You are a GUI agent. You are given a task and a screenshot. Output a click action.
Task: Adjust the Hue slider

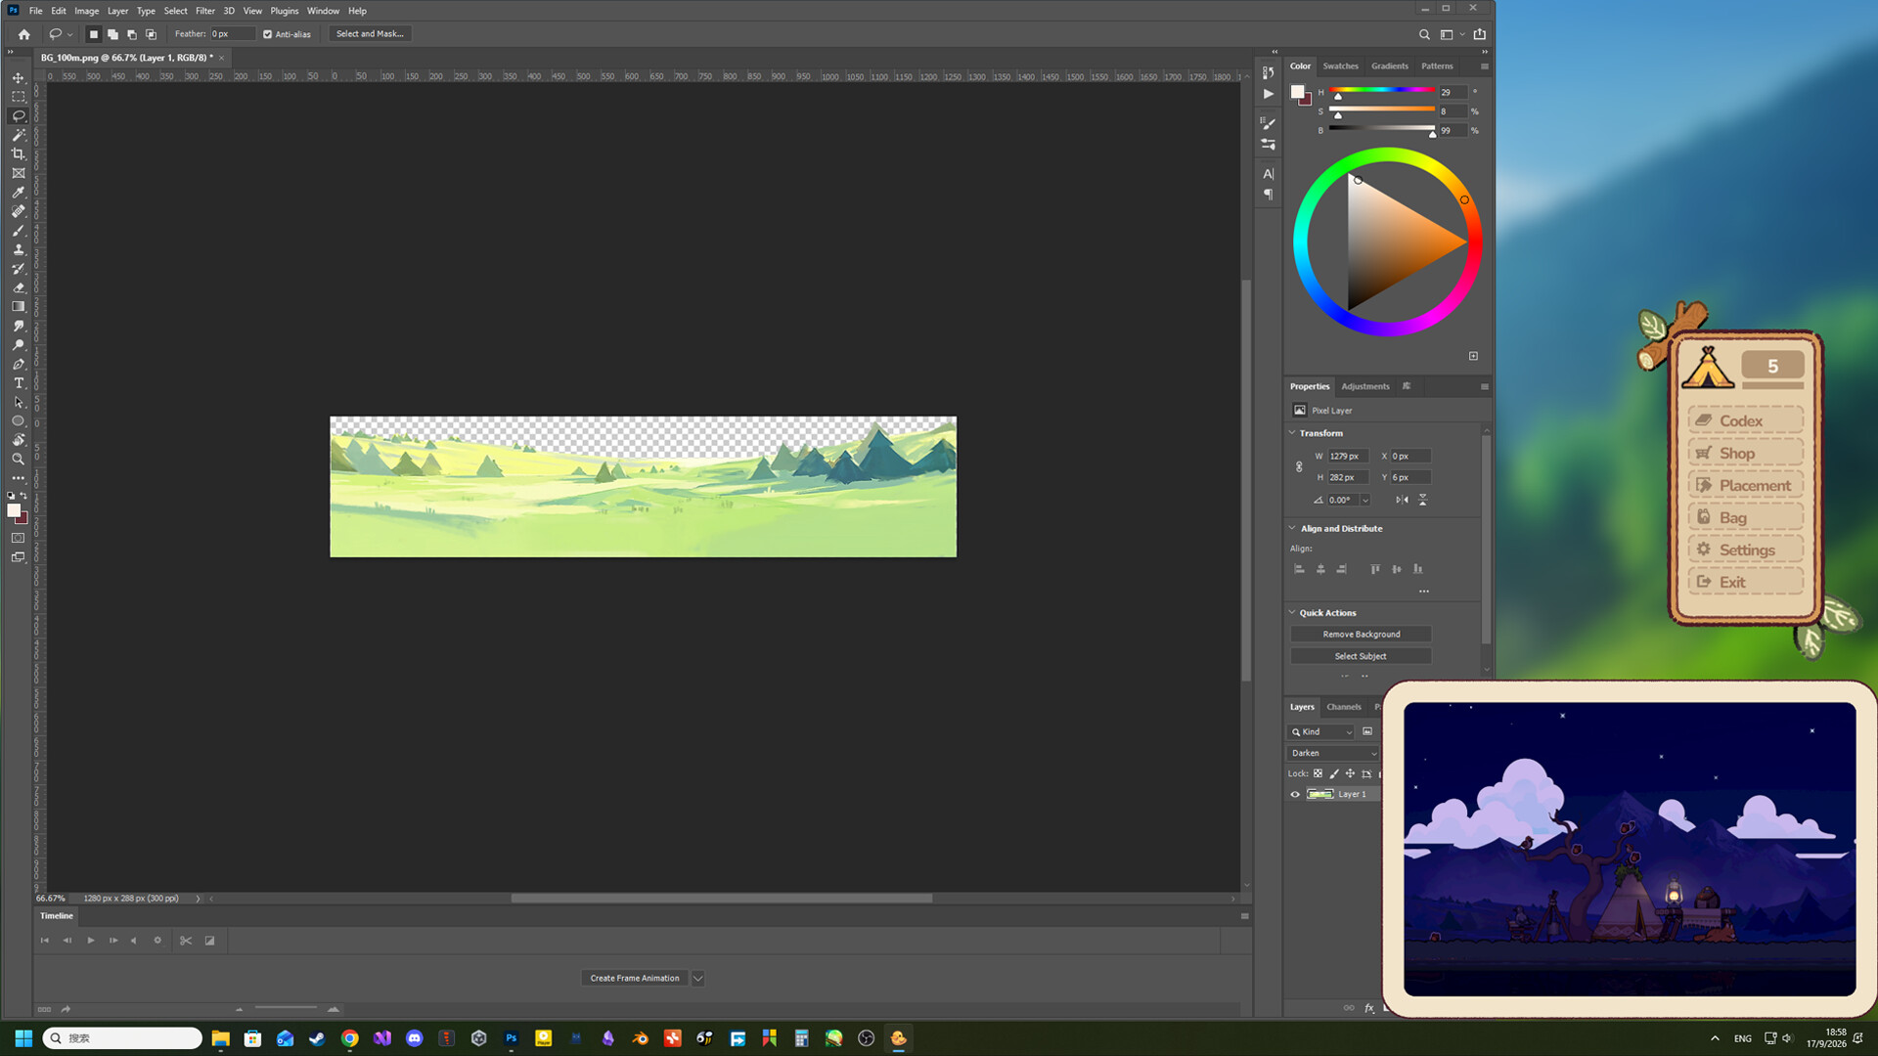(1383, 92)
